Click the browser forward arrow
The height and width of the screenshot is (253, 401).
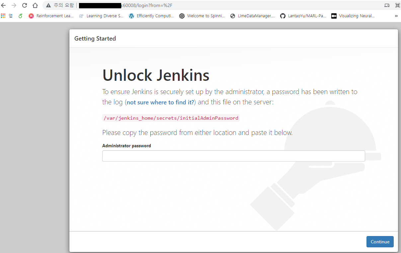(x=14, y=5)
